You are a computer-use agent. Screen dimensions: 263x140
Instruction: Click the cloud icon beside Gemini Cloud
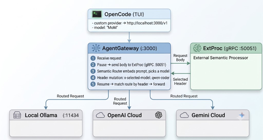point(184,115)
